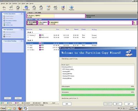138x111 pixels.
Task: Click Delete all partitions in Disk Operations
Action: [x=9, y=32]
